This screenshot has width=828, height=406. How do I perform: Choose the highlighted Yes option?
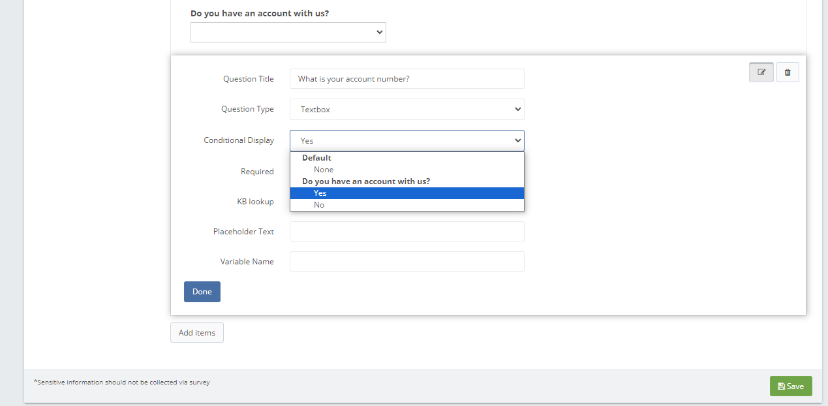320,193
